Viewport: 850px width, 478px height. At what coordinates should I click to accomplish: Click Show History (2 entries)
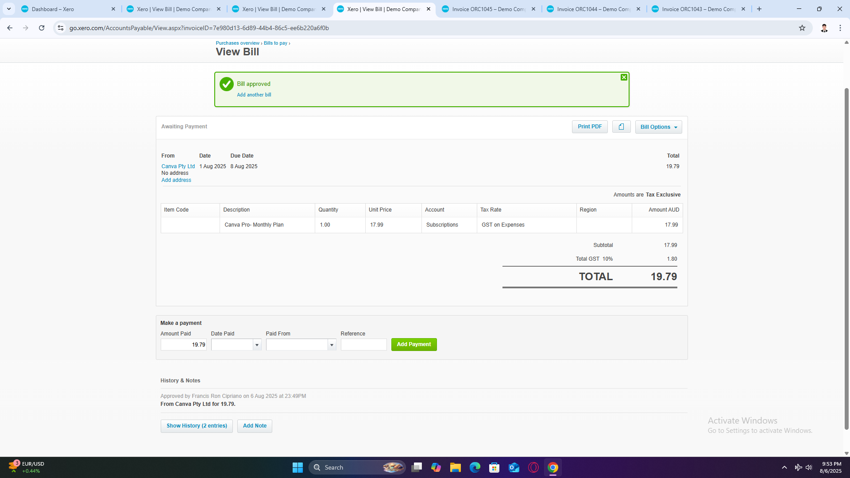point(197,426)
